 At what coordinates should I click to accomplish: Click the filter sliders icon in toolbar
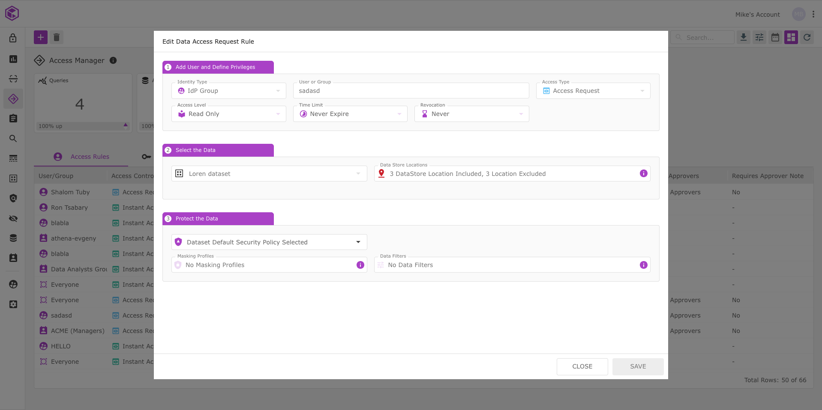click(x=759, y=37)
